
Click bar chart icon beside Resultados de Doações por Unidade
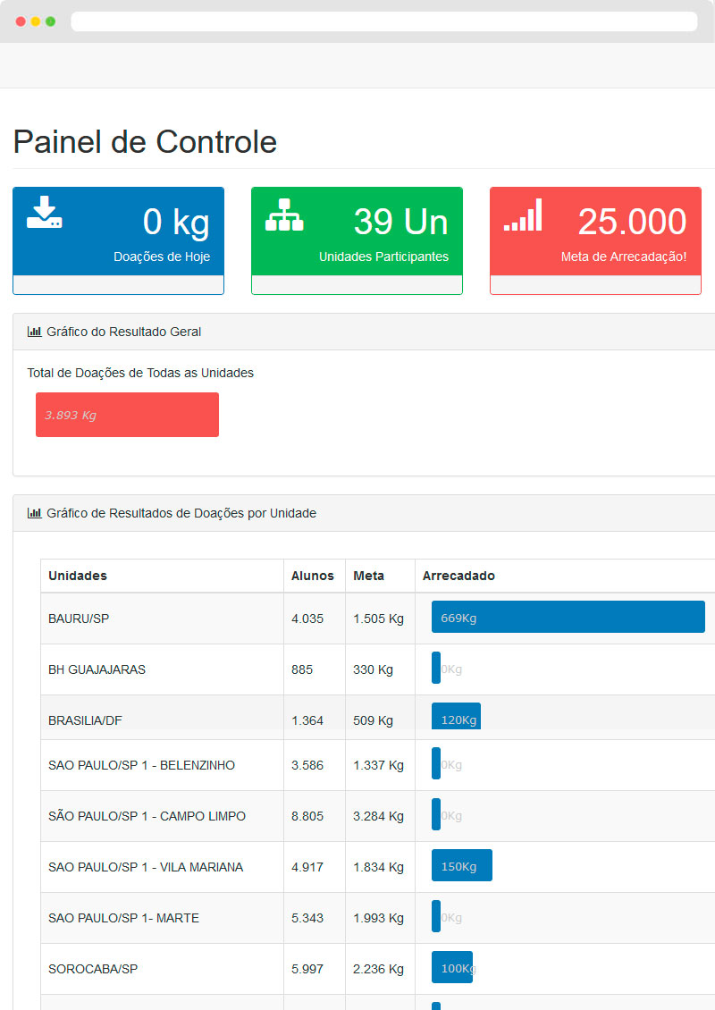[35, 513]
